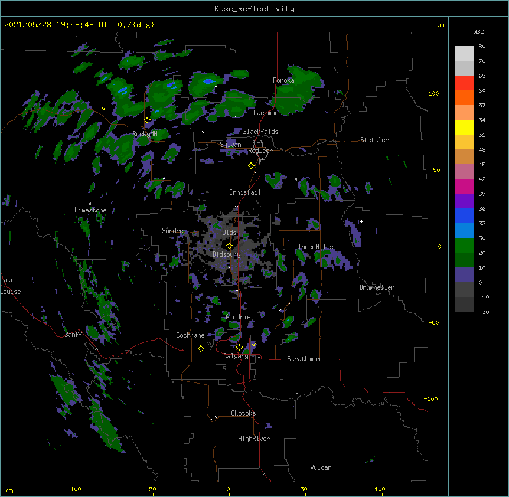This screenshot has width=509, height=497.
Task: Select the yellow diamond marker above the Calgary label
Action: coord(239,348)
